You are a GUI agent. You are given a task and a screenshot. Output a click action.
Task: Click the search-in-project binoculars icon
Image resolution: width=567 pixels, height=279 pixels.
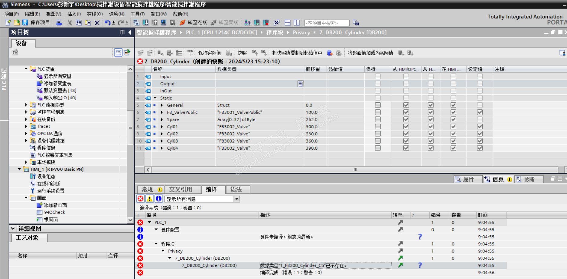coord(356,23)
